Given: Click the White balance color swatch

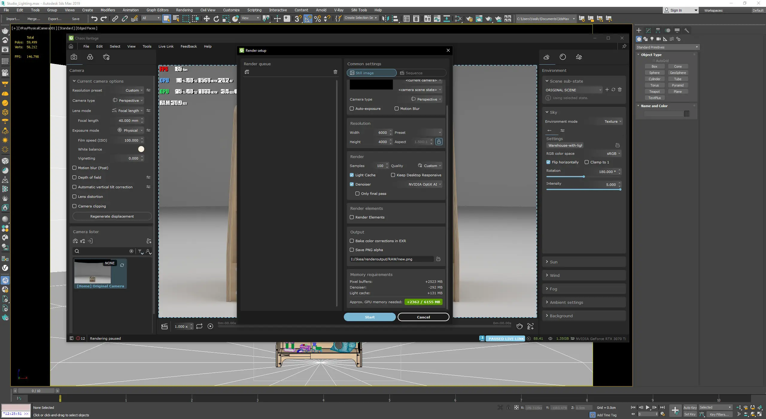Looking at the screenshot, I should (141, 149).
